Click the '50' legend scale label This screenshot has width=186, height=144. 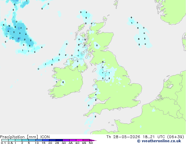pyautogui.click(x=91, y=143)
